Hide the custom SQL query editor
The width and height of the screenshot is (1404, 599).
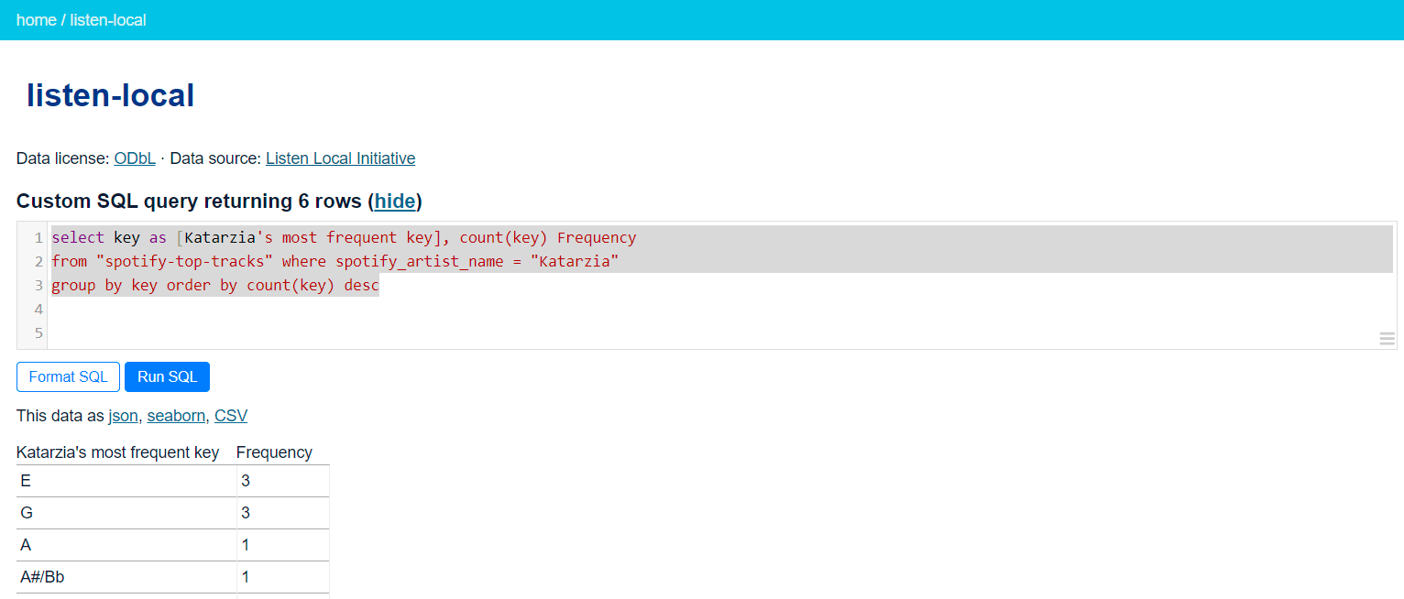[394, 201]
